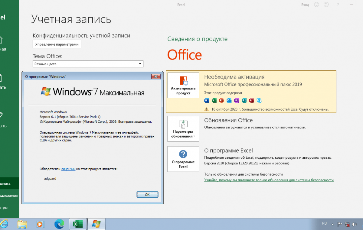This screenshot has width=363, height=230.
Task: Open the "лицензии" link in About Windows
Action: pos(68,169)
